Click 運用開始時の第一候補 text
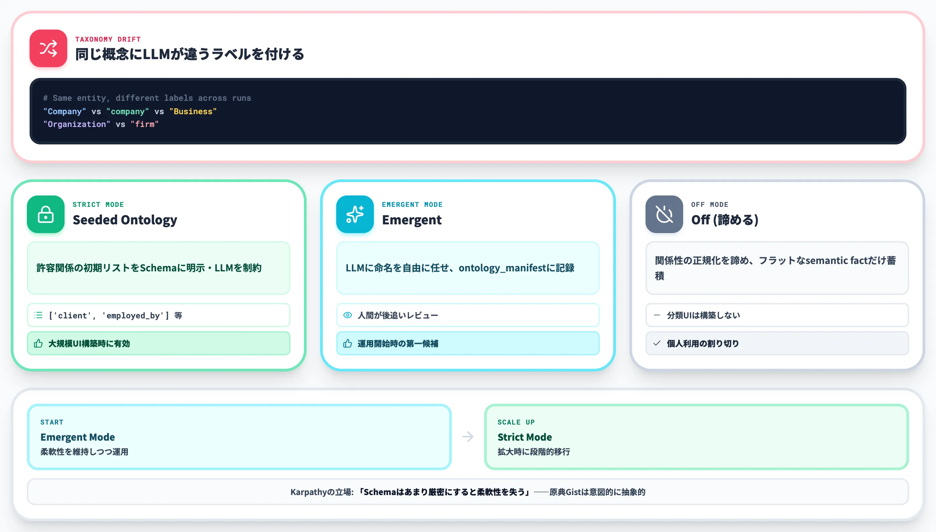936x532 pixels. point(398,344)
